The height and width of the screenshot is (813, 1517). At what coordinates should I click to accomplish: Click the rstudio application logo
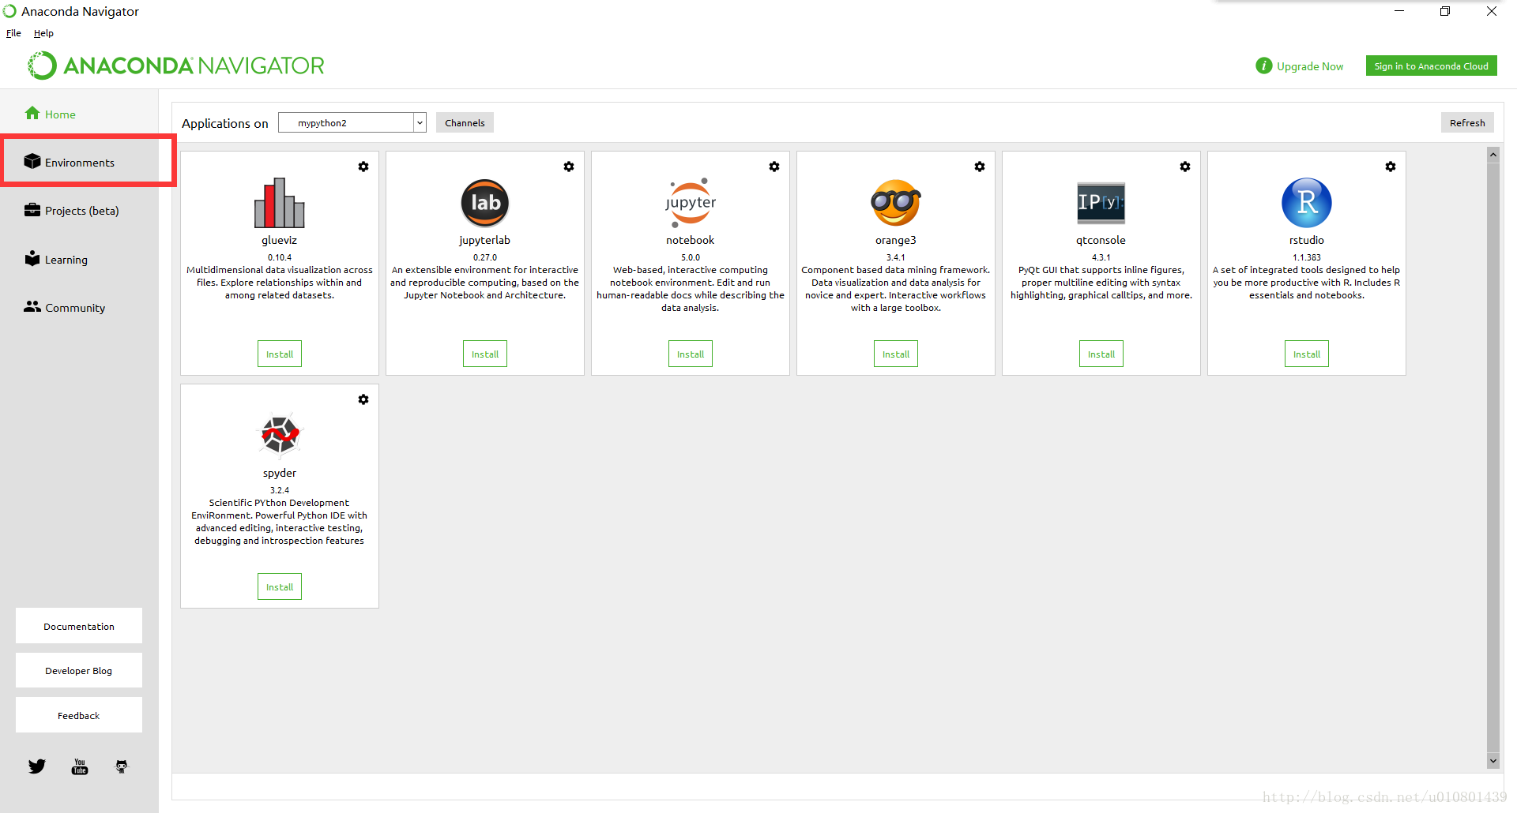coord(1306,203)
